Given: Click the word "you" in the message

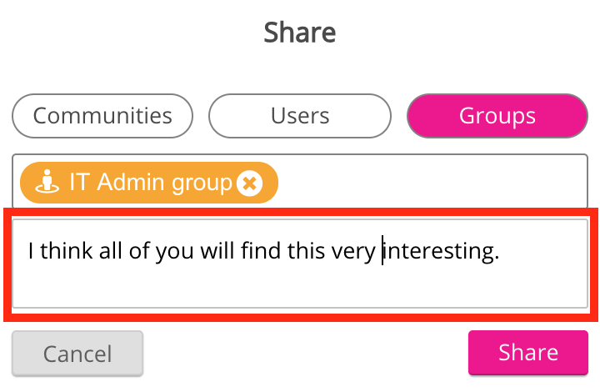Looking at the screenshot, I should coord(174,250).
